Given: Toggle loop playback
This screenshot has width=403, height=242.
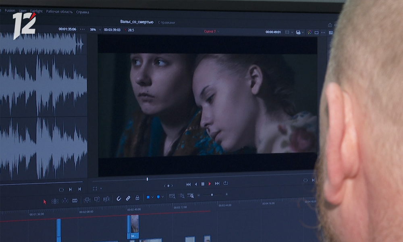Looking at the screenshot, I should point(226,183).
